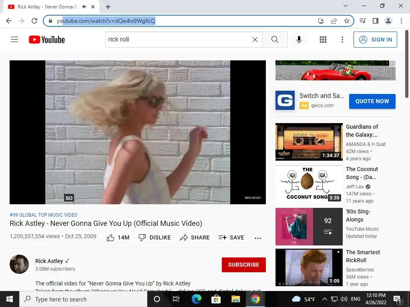Show hidden system tray icons

324,299
